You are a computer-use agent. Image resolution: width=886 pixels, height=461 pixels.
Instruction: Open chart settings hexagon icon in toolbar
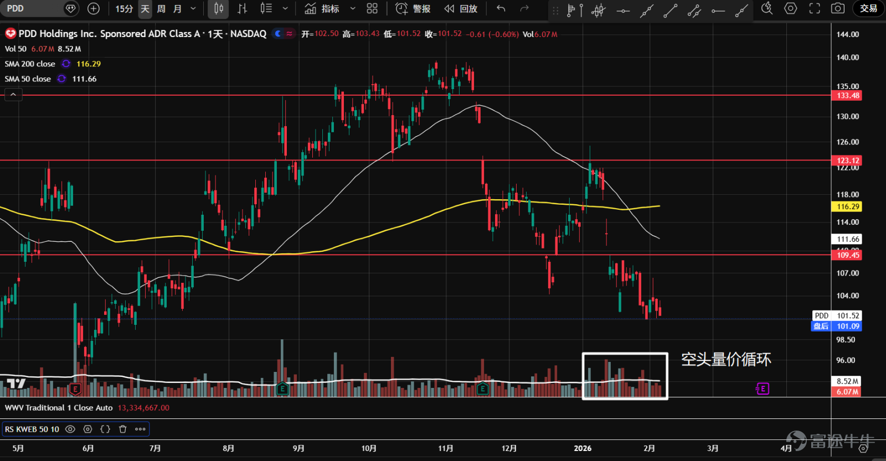[791, 8]
